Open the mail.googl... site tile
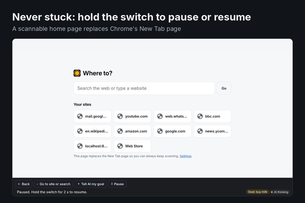 click(93, 116)
